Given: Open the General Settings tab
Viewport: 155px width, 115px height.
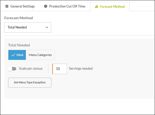Looking at the screenshot, I should point(20,6).
